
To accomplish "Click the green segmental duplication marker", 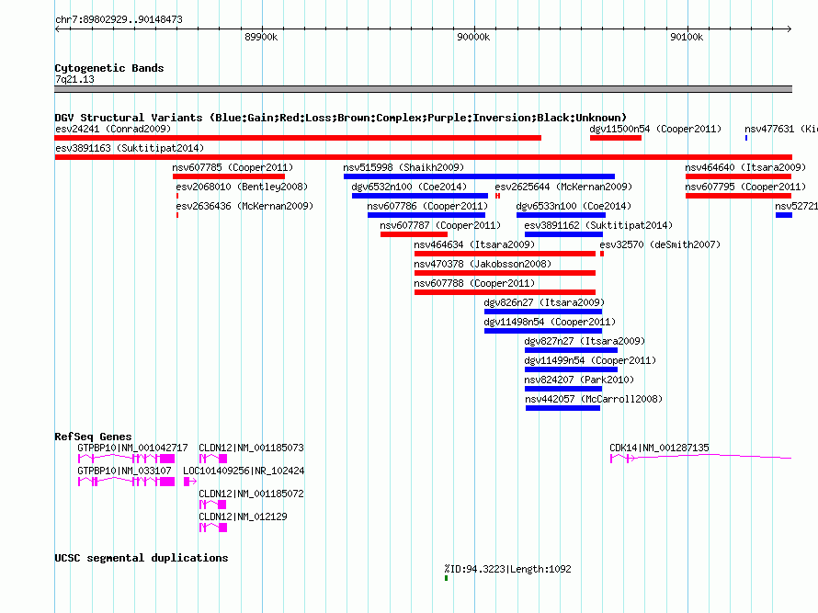I will tap(446, 578).
